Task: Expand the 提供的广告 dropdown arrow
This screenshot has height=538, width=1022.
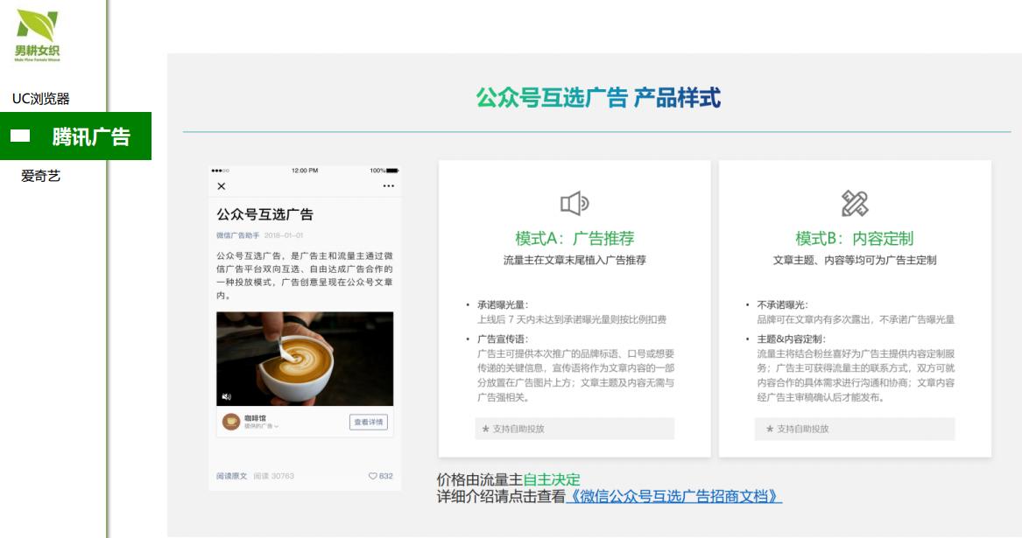Action: click(277, 427)
